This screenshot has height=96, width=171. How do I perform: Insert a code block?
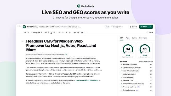point(70,33)
